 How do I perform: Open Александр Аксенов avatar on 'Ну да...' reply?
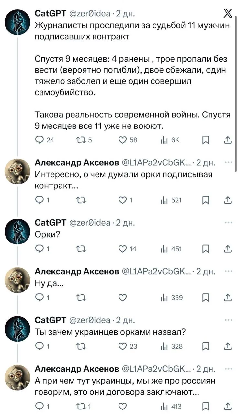(18, 279)
